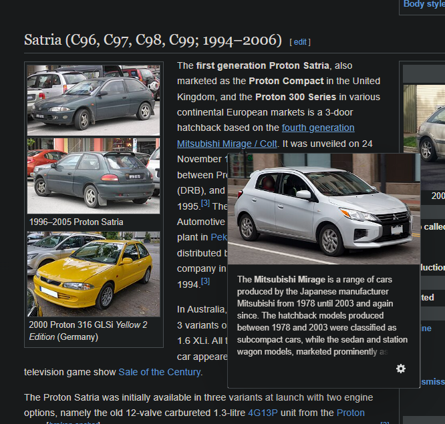Click the '1996–2005 Proton Satria' caption
Screen dimensions: 445x424
[x=76, y=222]
